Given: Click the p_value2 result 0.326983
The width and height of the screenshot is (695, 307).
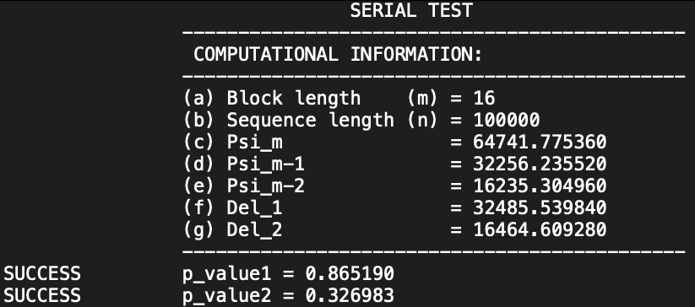Looking at the screenshot, I should point(350,295).
